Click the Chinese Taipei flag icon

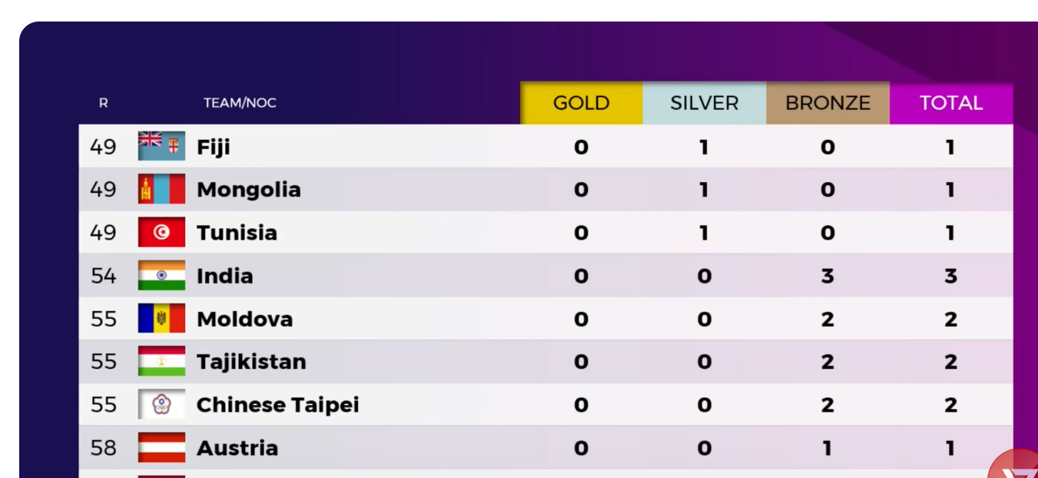coord(161,404)
